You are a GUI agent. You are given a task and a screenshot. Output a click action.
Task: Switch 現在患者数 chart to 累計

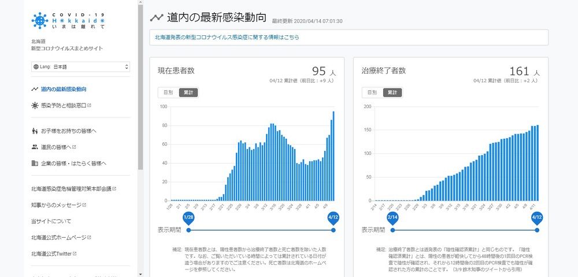pyautogui.click(x=188, y=93)
